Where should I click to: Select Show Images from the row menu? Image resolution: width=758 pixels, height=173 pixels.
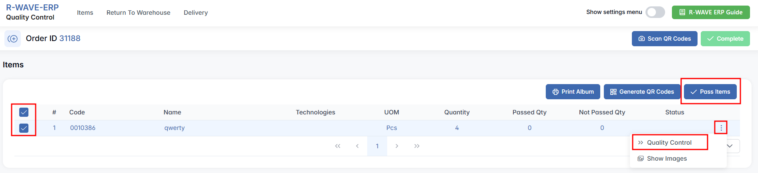pos(667,158)
